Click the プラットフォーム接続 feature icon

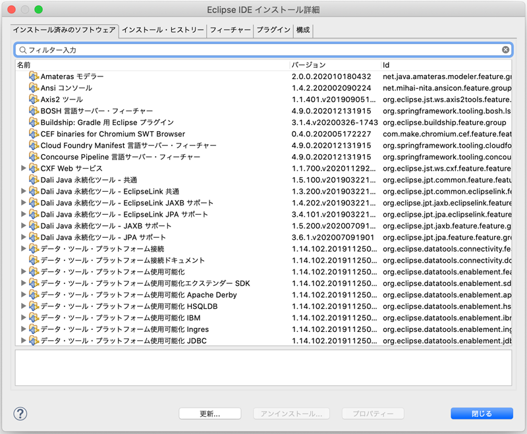pyautogui.click(x=34, y=249)
